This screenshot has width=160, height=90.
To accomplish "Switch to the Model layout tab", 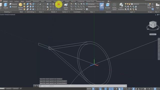I will tap(2, 88).
